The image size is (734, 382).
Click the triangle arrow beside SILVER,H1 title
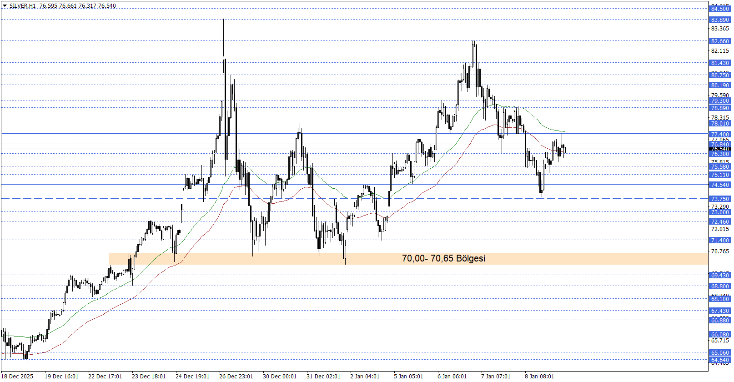[5, 6]
